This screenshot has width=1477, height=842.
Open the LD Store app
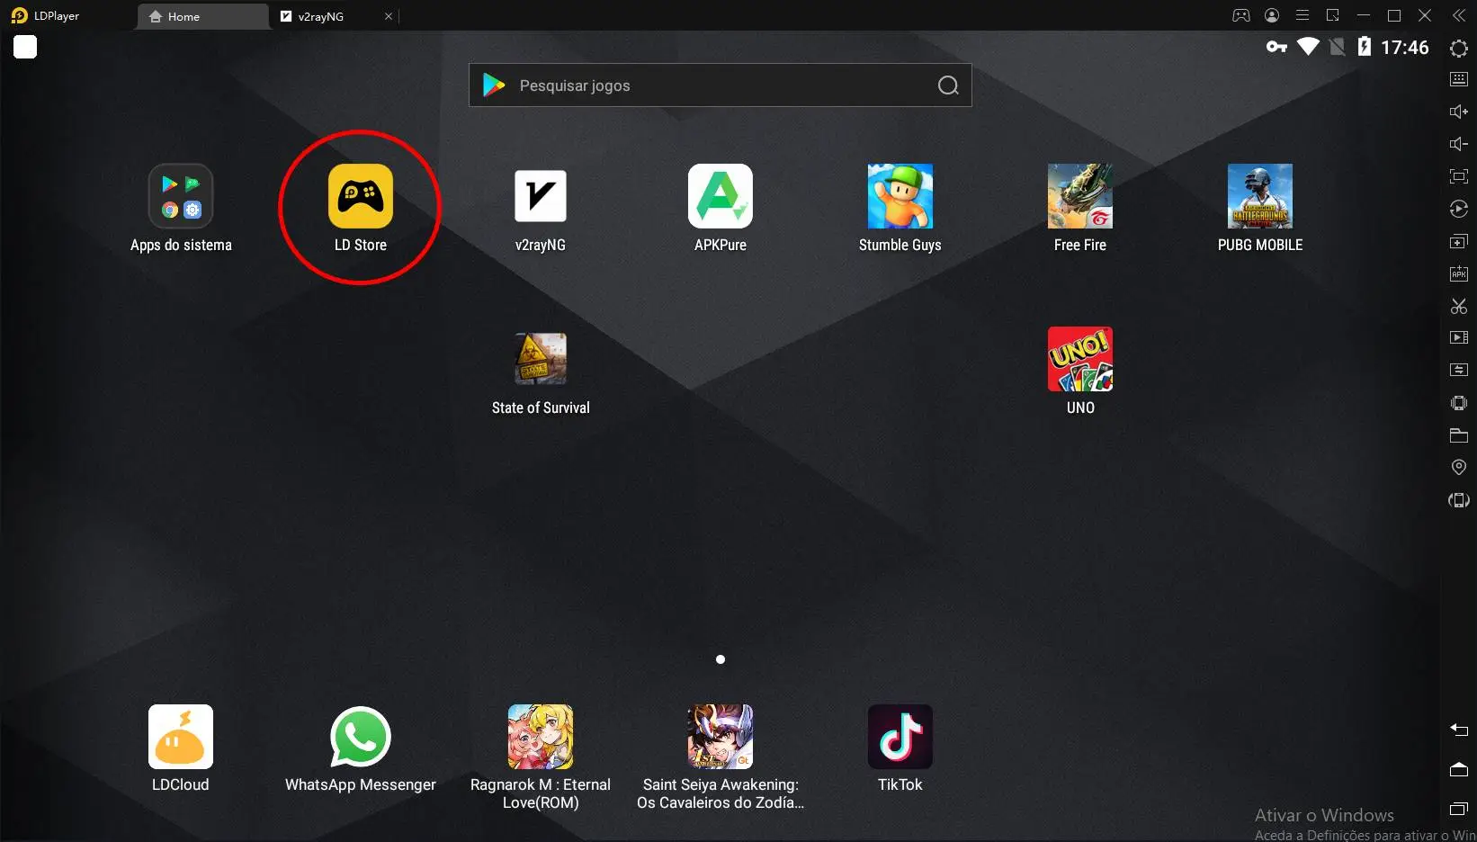(361, 196)
